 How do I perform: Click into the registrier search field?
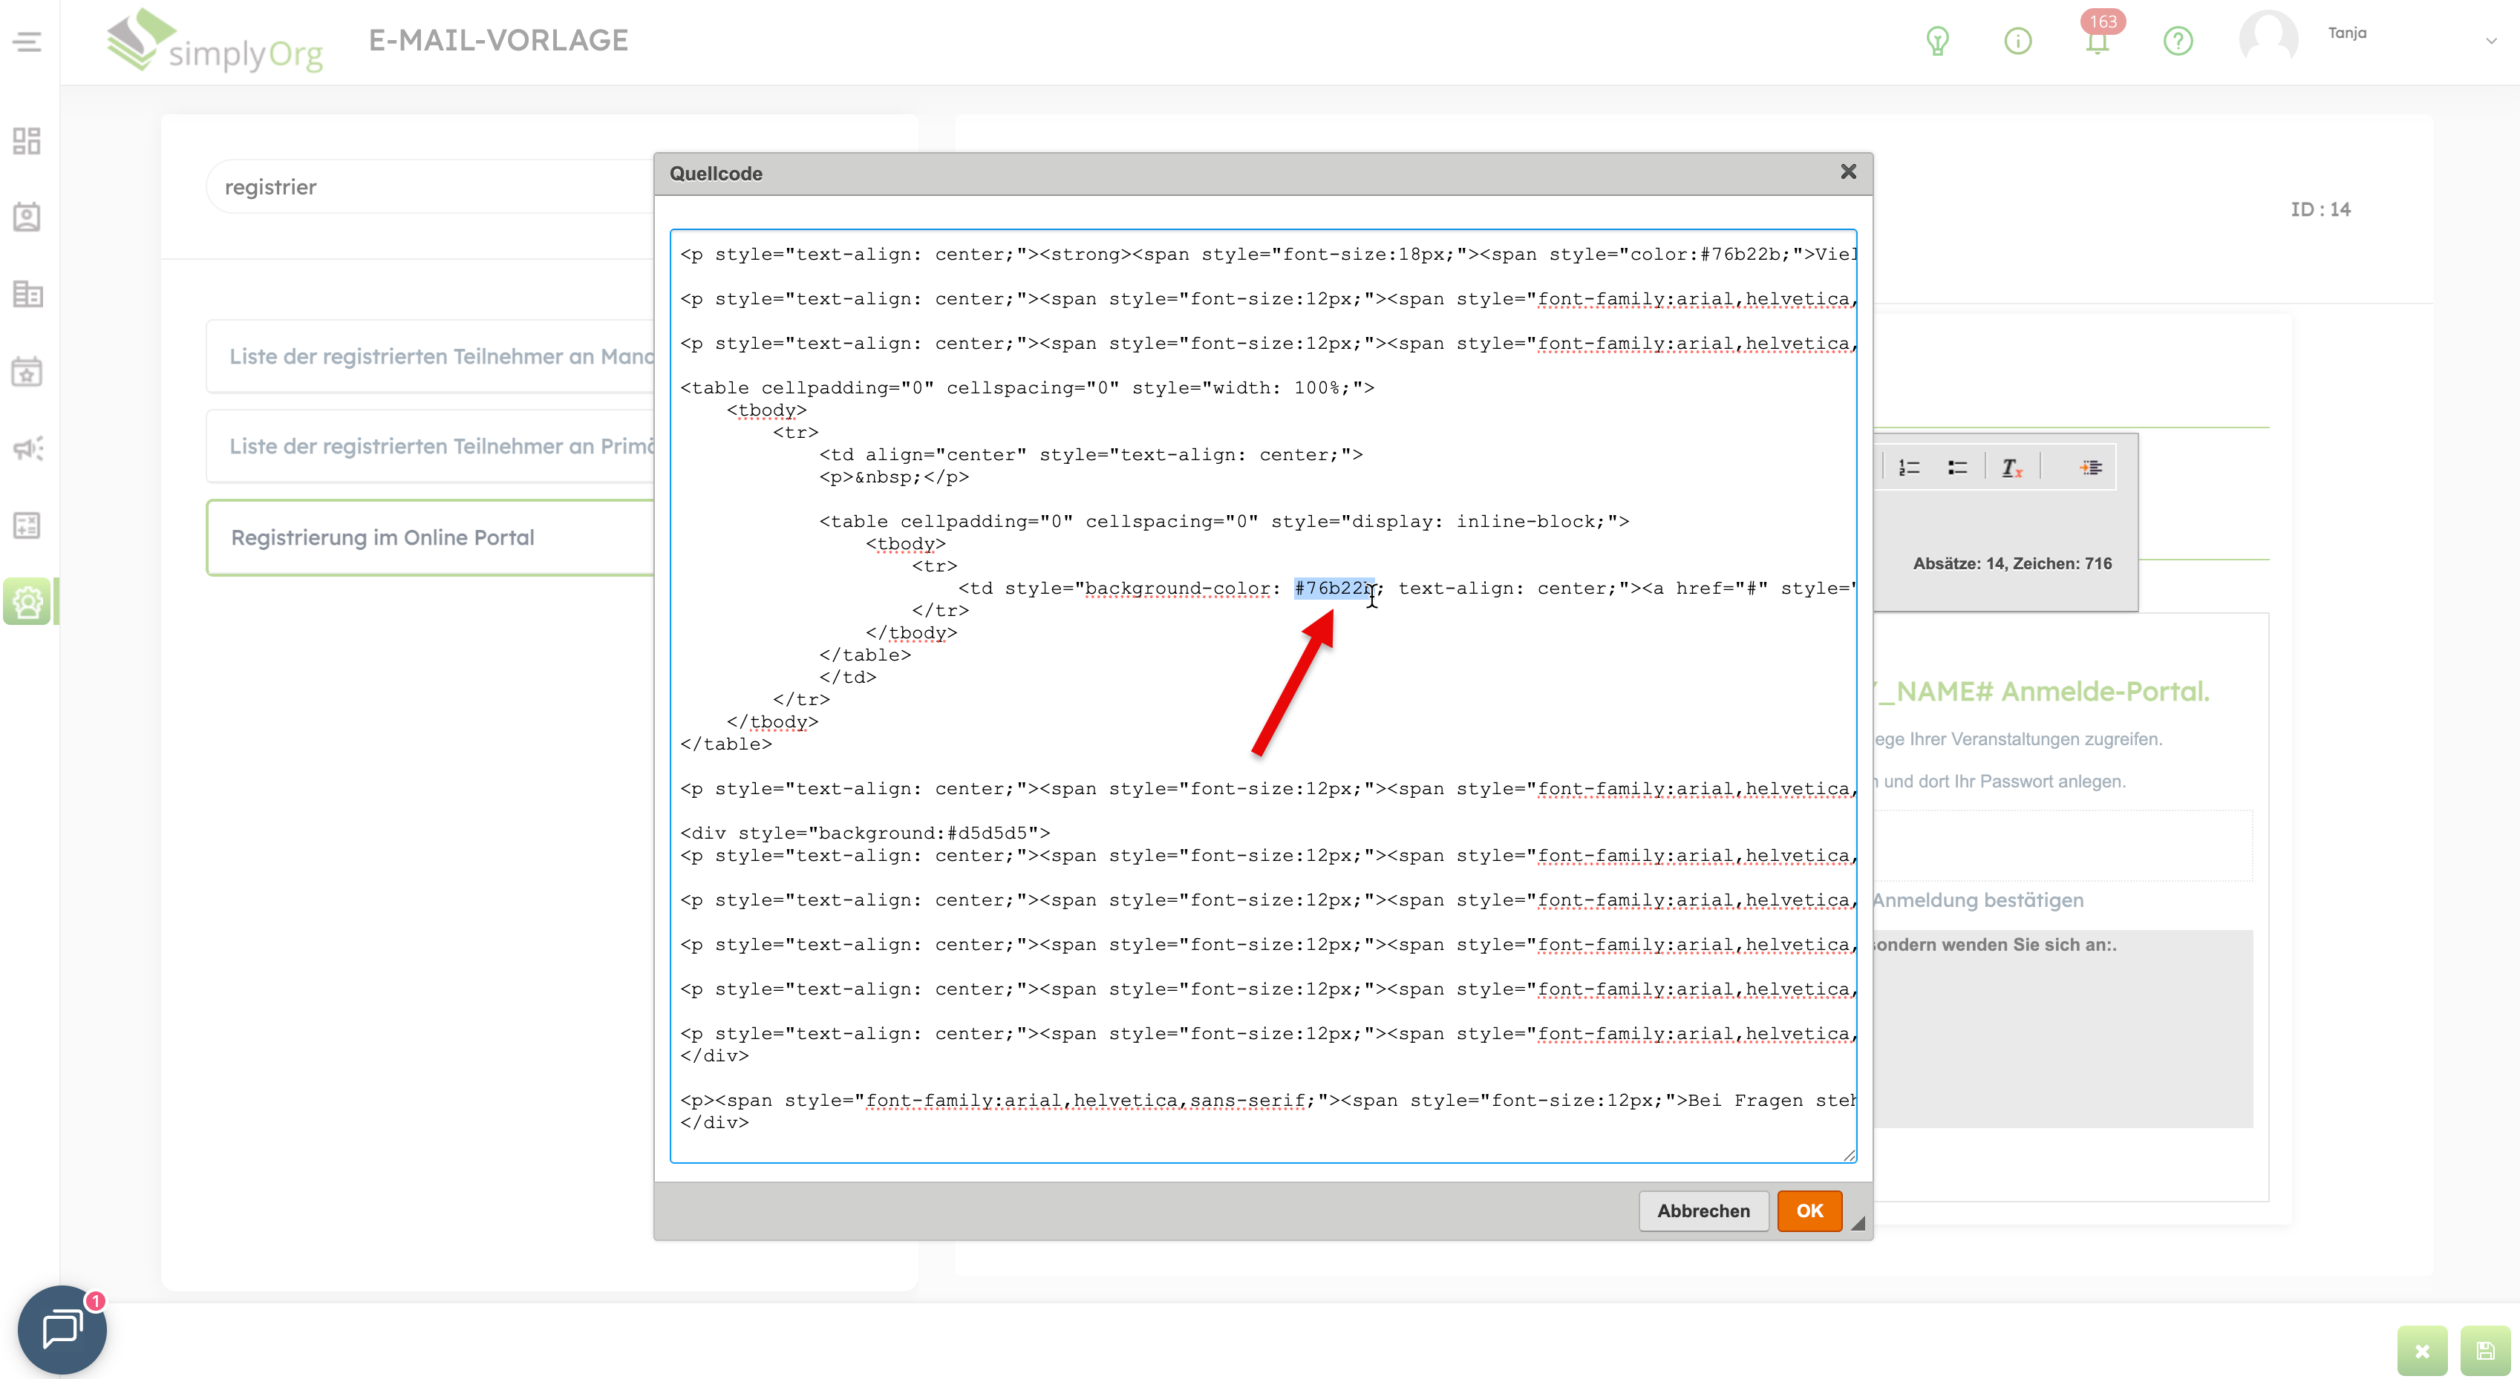pyautogui.click(x=431, y=187)
